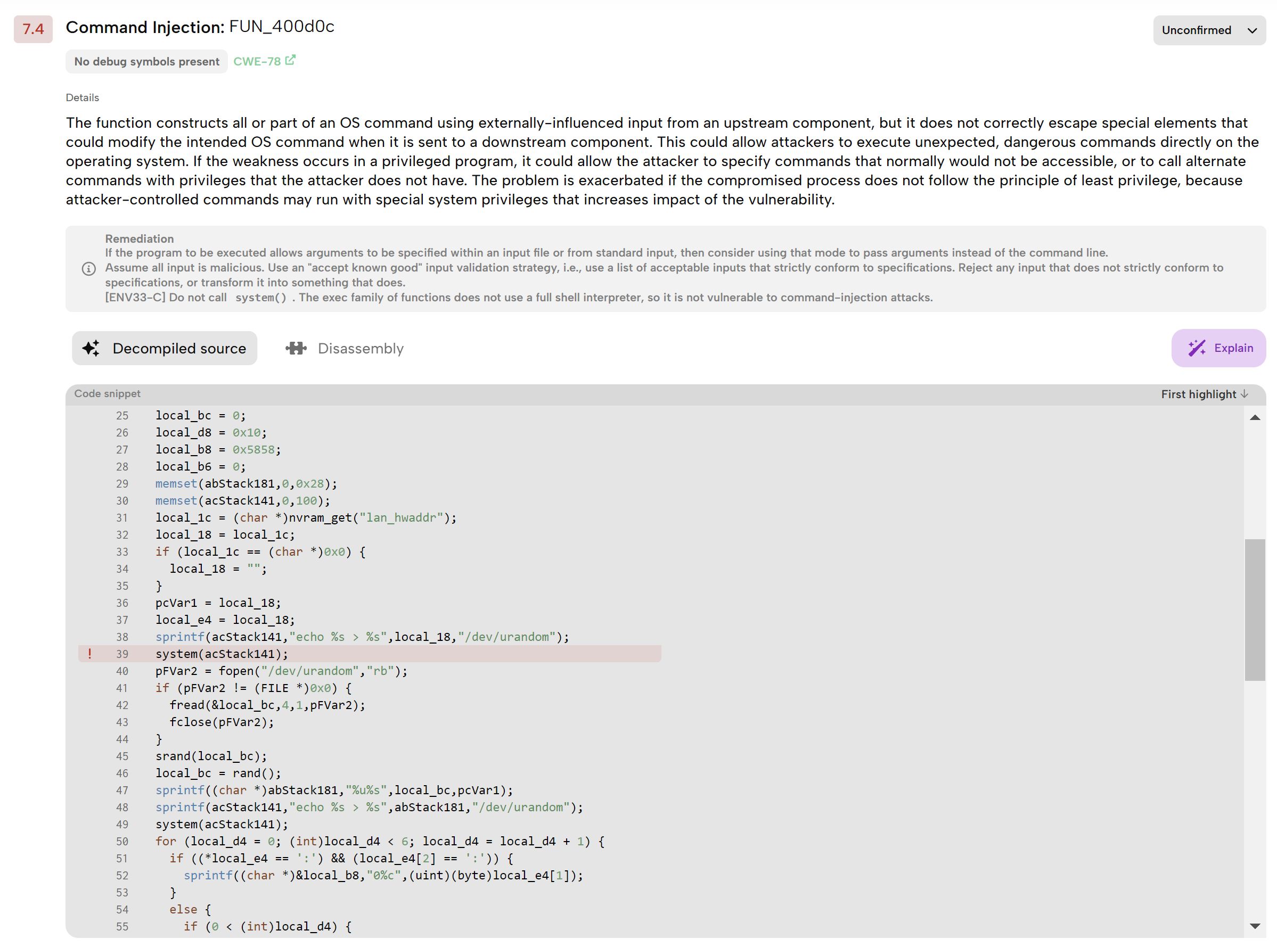Jump to First highlight
Viewport: 1277px width, 947px height.
point(1204,394)
